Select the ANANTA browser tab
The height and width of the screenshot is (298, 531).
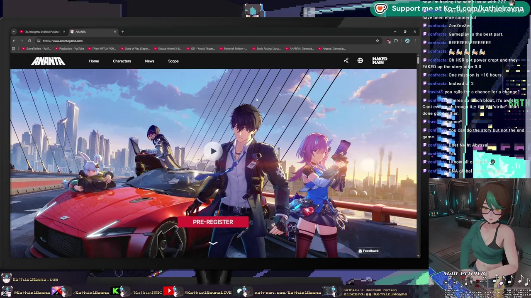(91, 31)
